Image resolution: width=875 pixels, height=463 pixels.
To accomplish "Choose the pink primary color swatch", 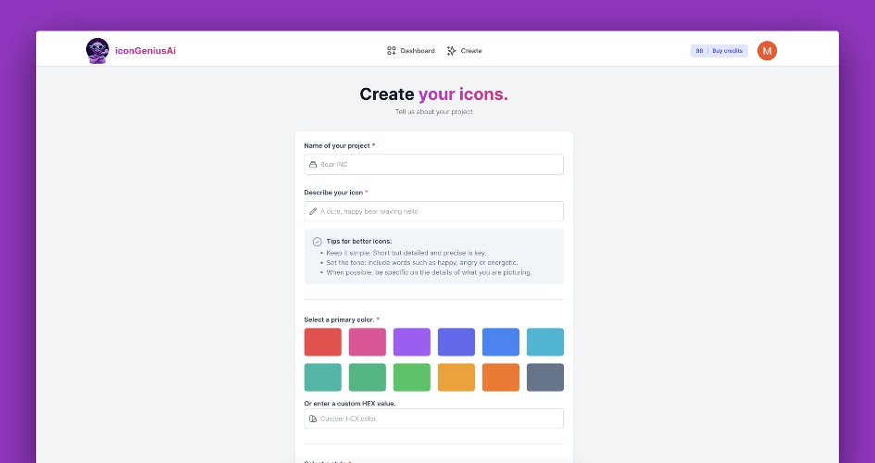I will pos(367,342).
